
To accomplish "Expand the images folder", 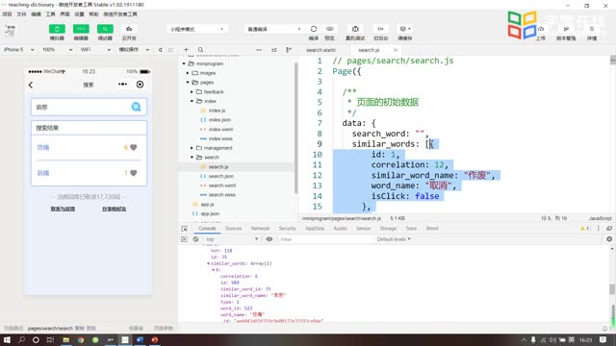I will [x=188, y=73].
